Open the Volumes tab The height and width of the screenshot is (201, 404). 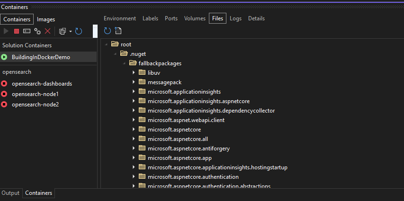(x=195, y=18)
